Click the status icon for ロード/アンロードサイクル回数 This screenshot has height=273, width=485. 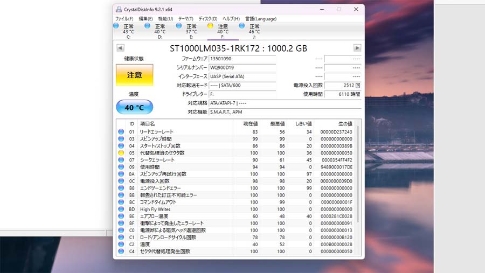[121, 237]
